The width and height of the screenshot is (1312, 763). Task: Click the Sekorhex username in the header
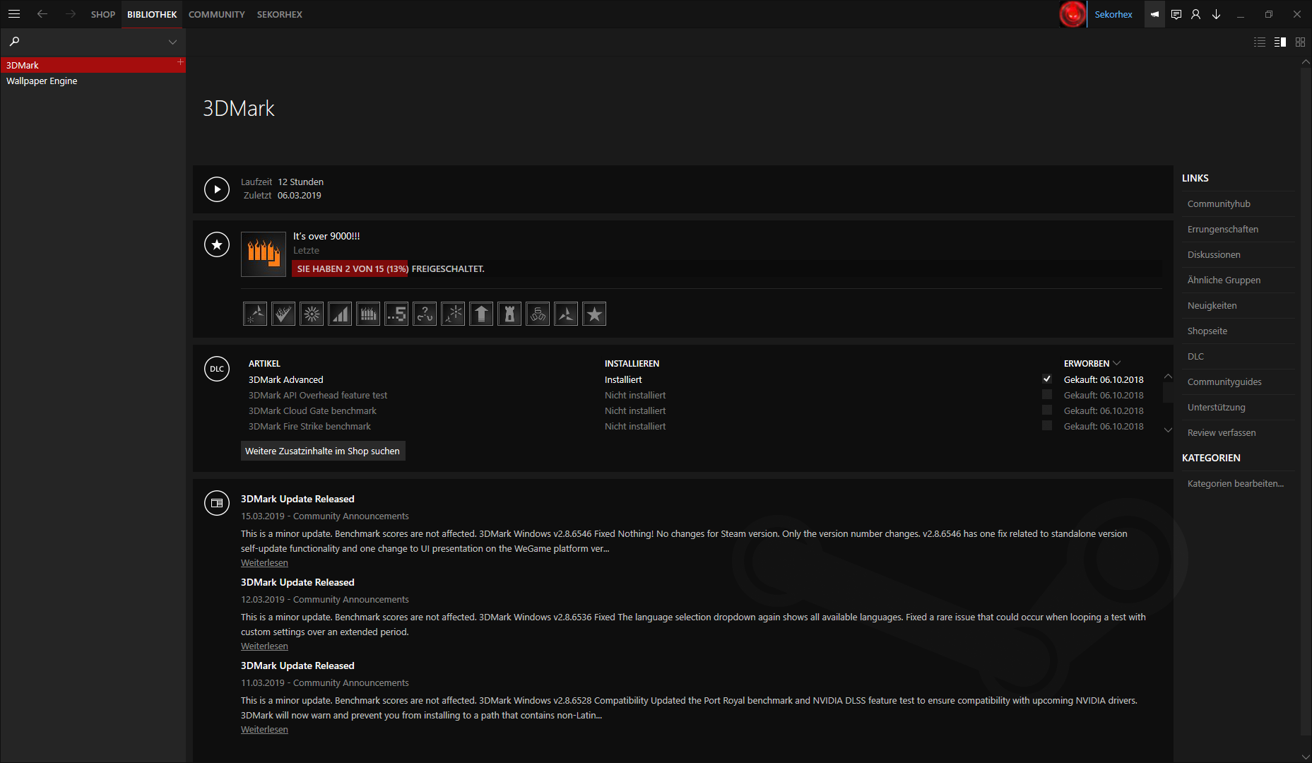pyautogui.click(x=1113, y=14)
